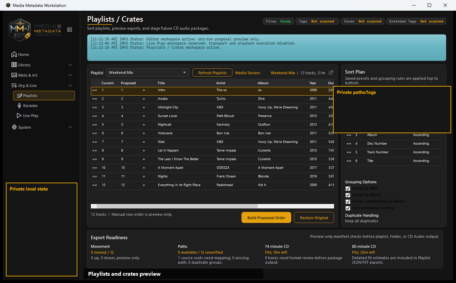Click the Refresh Playlists button
The width and height of the screenshot is (456, 283).
pos(212,73)
